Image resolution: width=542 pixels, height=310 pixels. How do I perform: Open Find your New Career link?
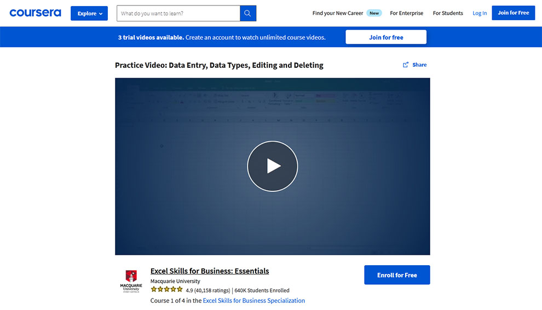(x=338, y=13)
